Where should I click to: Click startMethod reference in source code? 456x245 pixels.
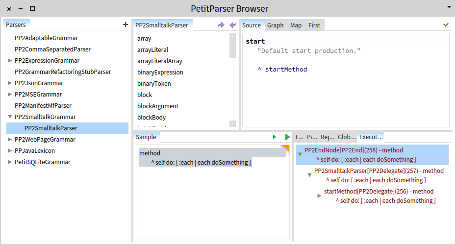tap(286, 69)
